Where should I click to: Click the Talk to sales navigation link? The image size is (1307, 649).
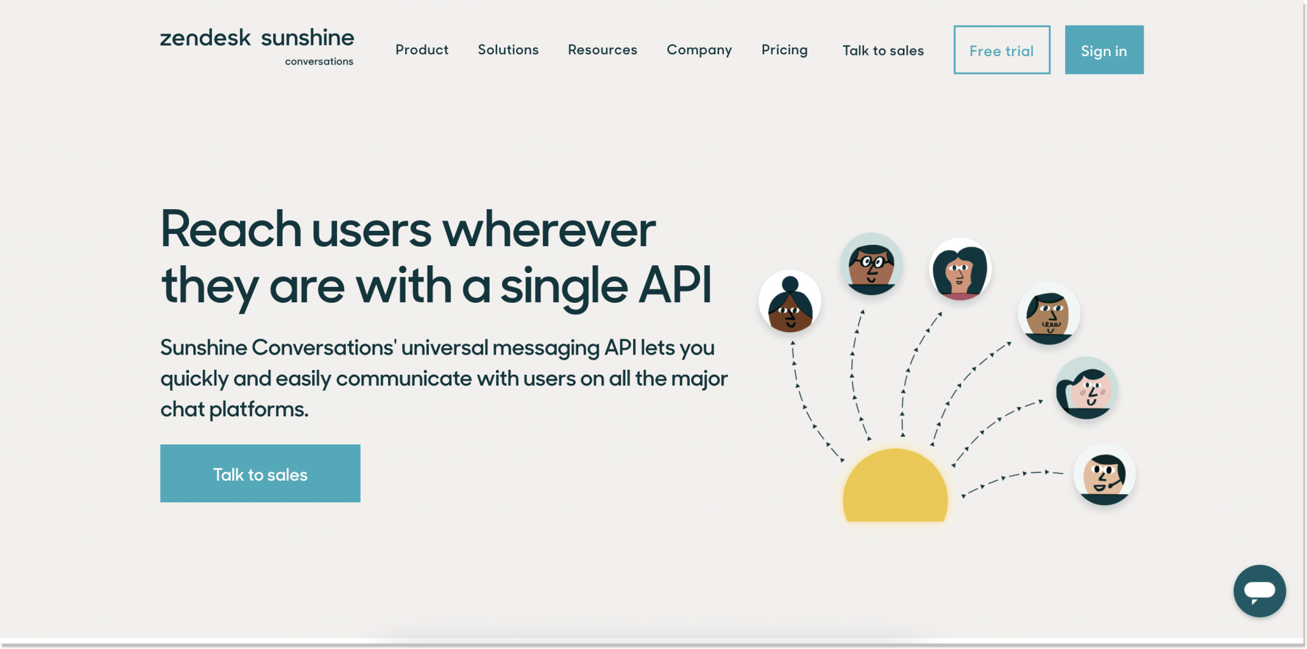[883, 50]
